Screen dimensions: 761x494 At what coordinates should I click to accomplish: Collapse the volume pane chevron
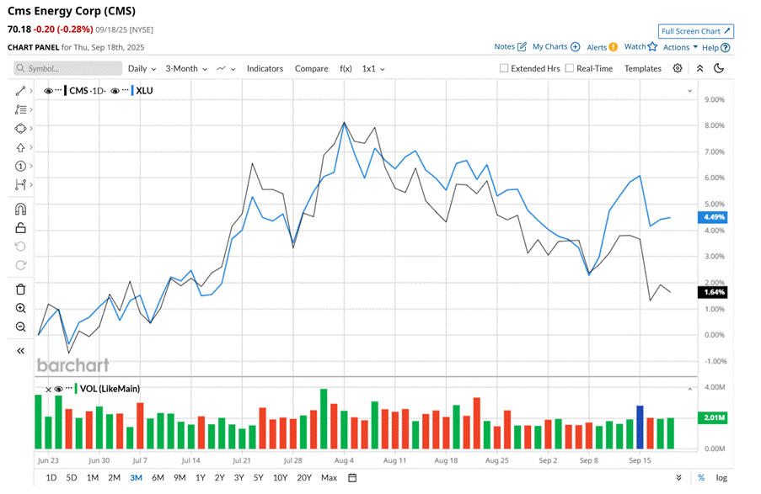coord(689,390)
